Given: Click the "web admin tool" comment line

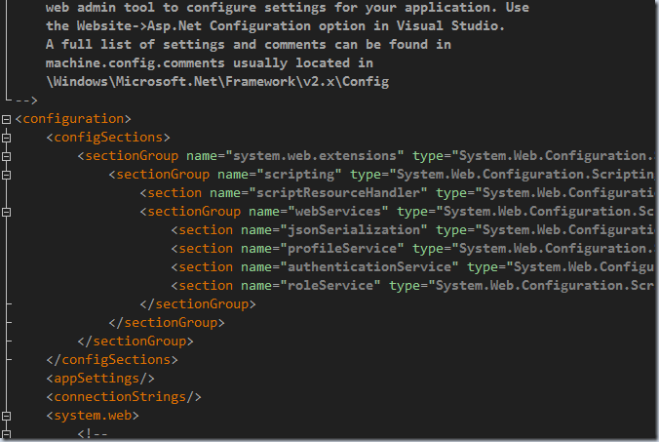Looking at the screenshot, I should click(x=287, y=8).
